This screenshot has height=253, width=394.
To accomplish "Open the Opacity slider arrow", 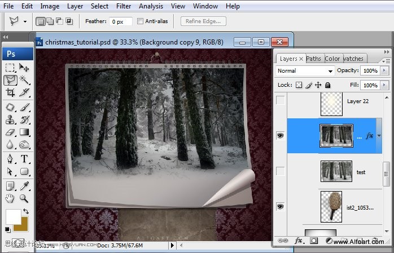I will (385, 71).
